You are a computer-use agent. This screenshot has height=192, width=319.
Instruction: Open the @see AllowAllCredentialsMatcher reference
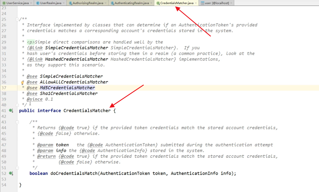(x=74, y=82)
